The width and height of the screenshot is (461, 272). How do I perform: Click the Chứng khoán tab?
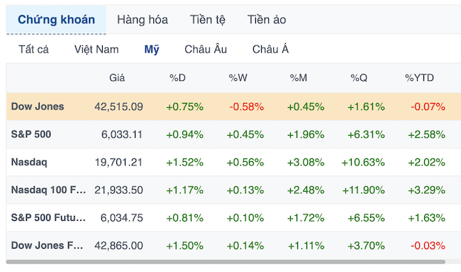56,20
